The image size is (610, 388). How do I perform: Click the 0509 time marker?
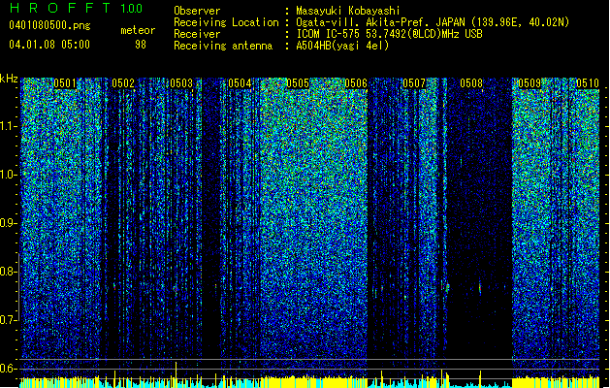tap(530, 83)
